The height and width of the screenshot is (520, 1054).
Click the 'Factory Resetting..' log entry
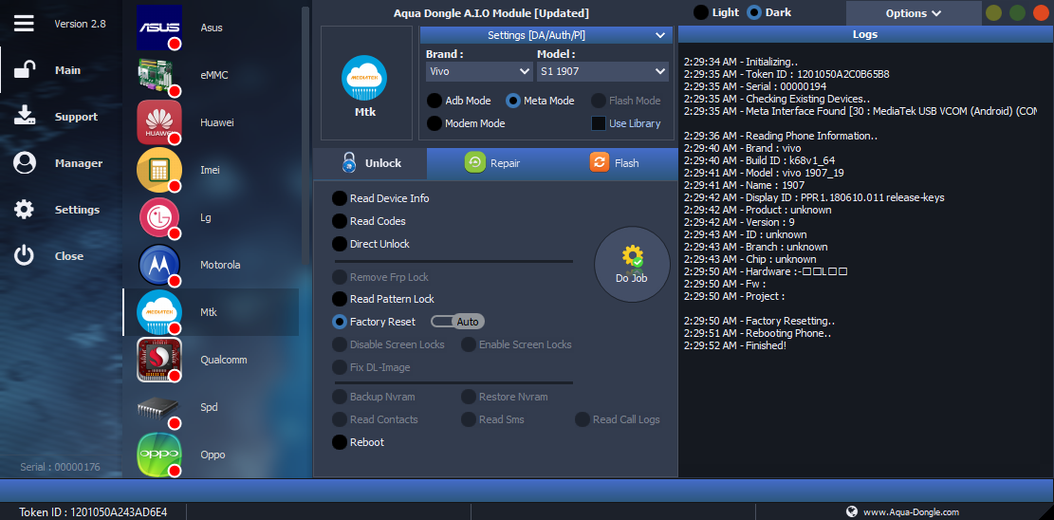(759, 321)
